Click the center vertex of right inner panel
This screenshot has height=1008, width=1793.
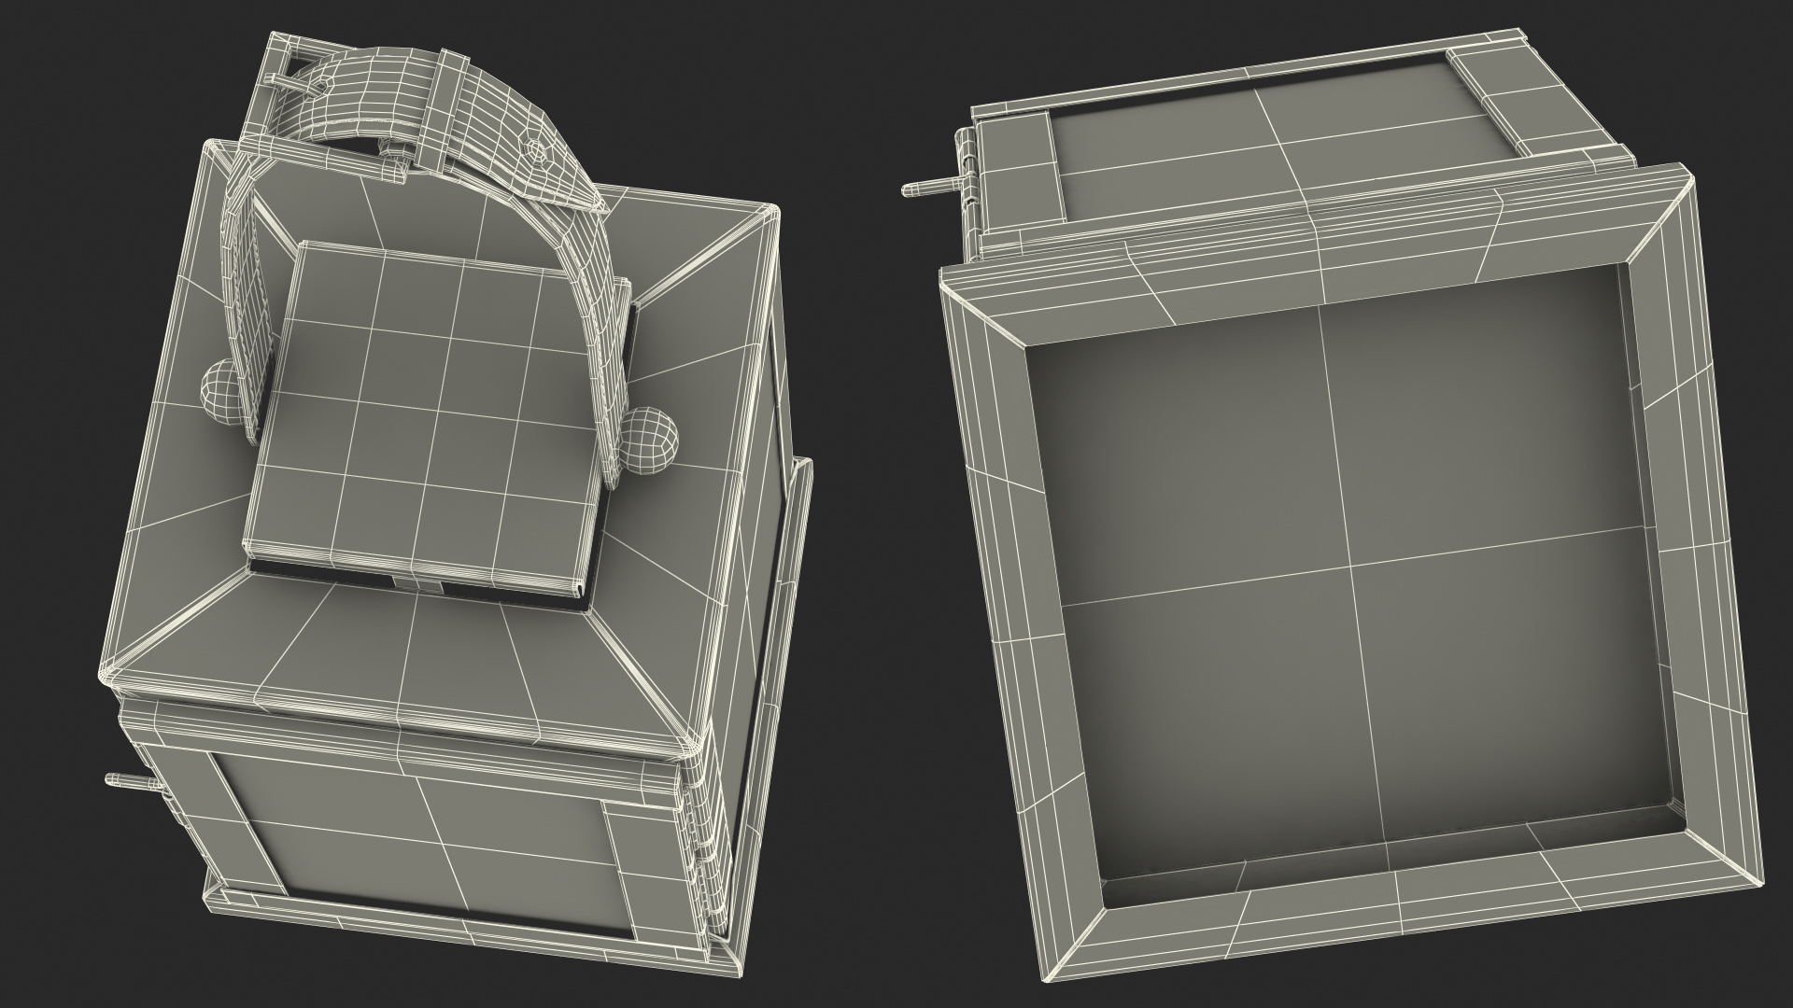(x=1348, y=565)
